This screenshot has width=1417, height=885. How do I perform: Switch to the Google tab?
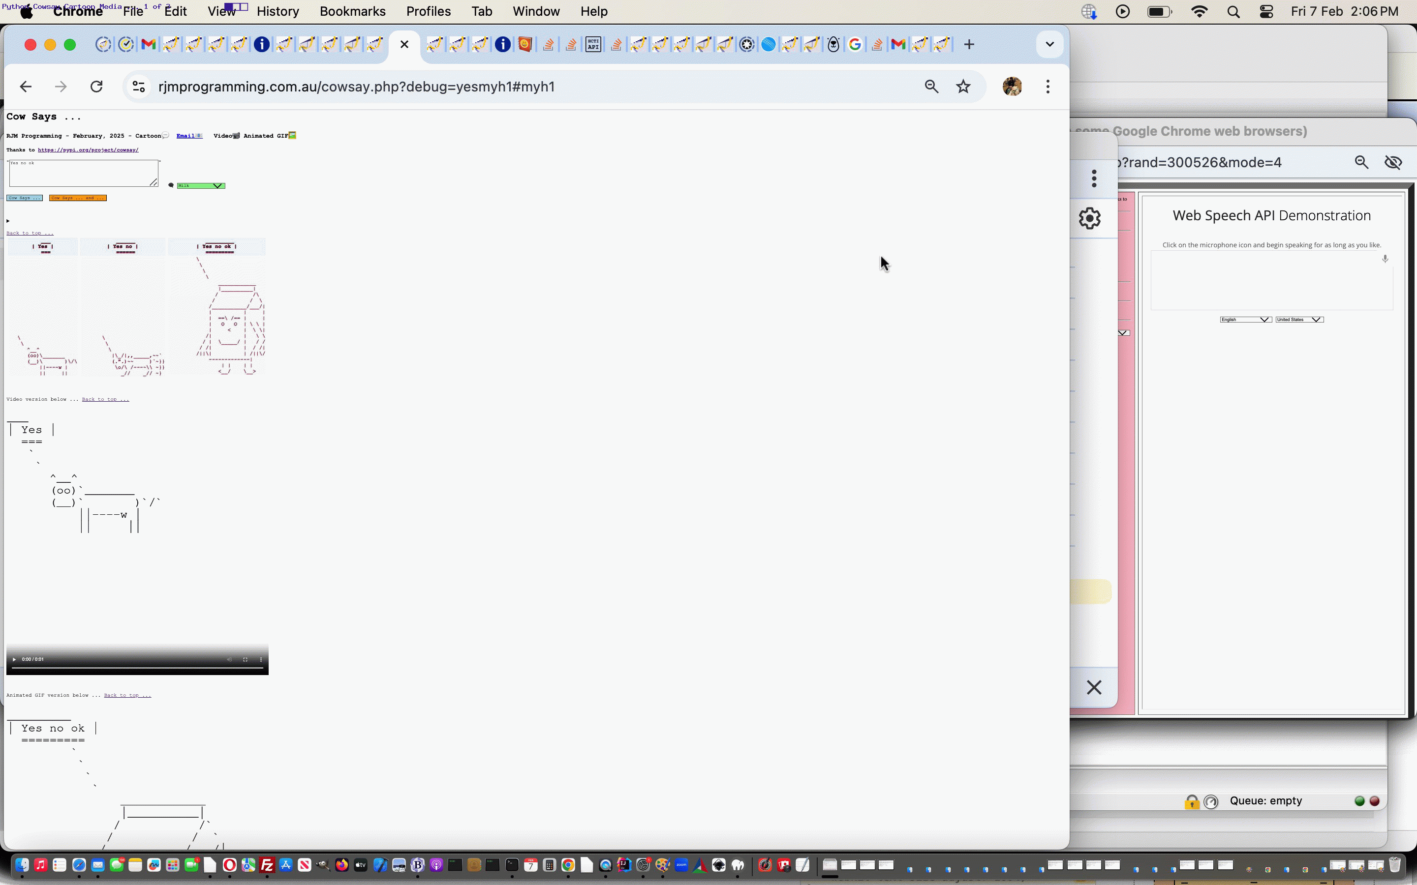tap(855, 44)
